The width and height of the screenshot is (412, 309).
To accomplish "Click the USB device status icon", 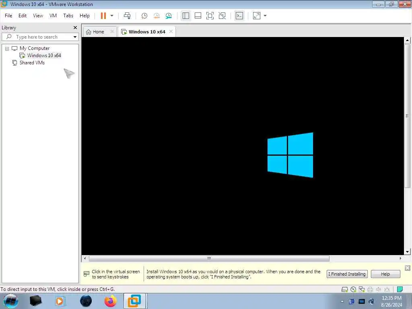I will 387,290.
